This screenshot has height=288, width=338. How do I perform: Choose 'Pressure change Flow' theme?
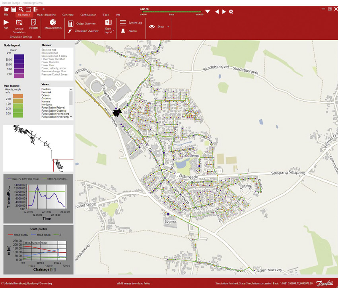(54, 71)
